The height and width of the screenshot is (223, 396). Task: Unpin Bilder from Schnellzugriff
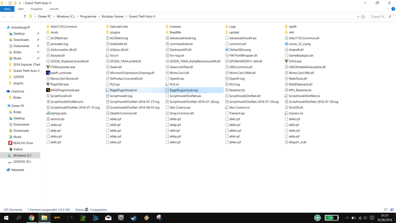(38, 52)
